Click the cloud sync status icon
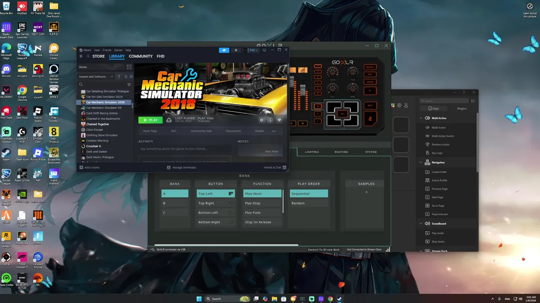This screenshot has height=303, width=540. 169,120
